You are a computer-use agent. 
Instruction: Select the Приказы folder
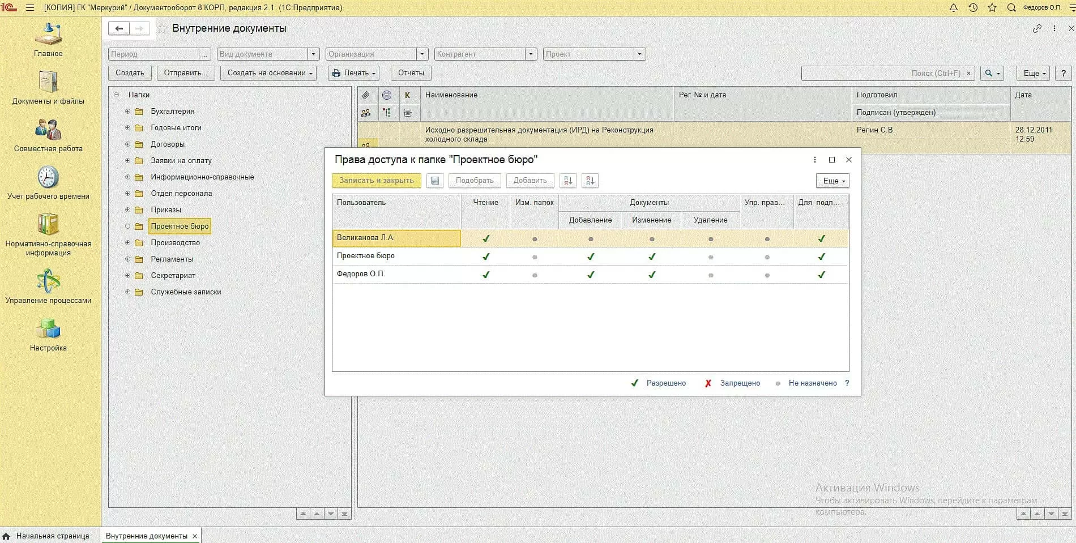click(166, 210)
